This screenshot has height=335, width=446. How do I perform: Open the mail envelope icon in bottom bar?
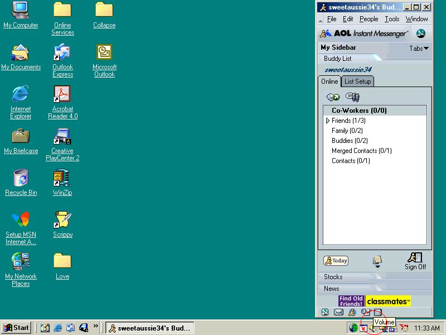point(338,312)
